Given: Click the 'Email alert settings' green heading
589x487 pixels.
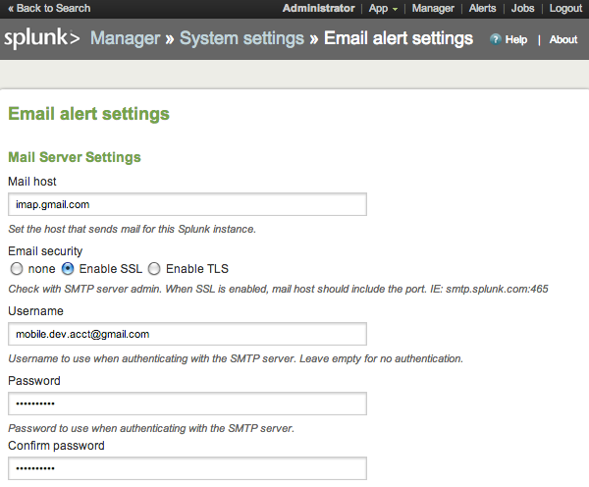Looking at the screenshot, I should (x=88, y=114).
